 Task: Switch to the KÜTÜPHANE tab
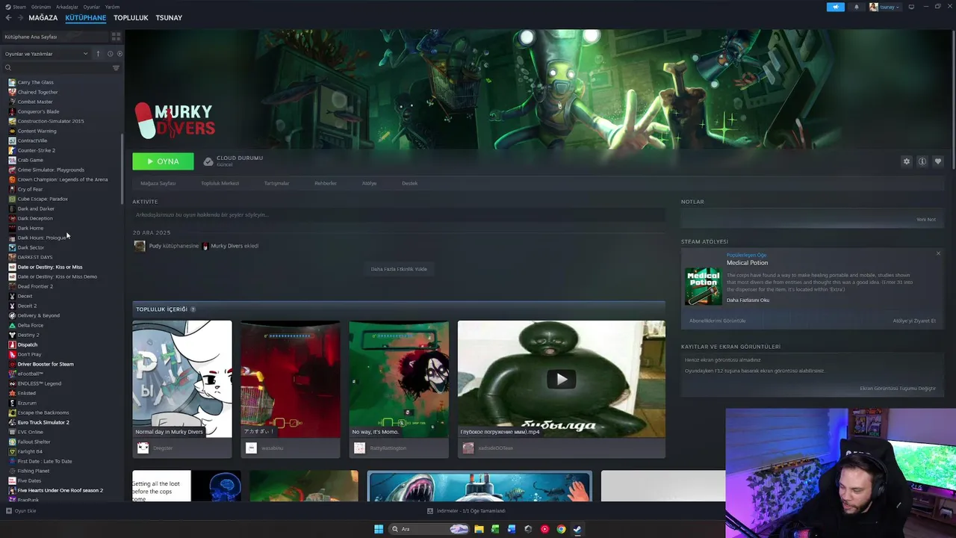pyautogui.click(x=86, y=18)
